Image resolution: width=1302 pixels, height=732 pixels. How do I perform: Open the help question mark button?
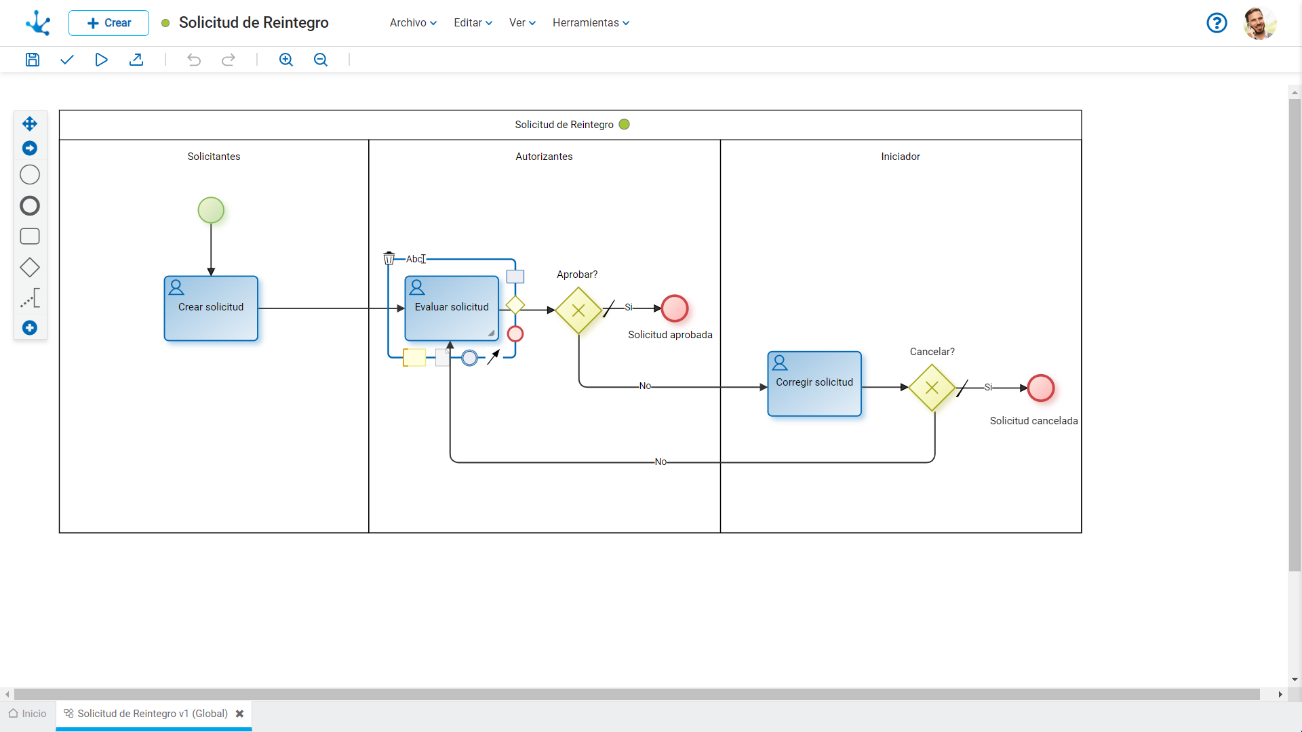tap(1217, 23)
